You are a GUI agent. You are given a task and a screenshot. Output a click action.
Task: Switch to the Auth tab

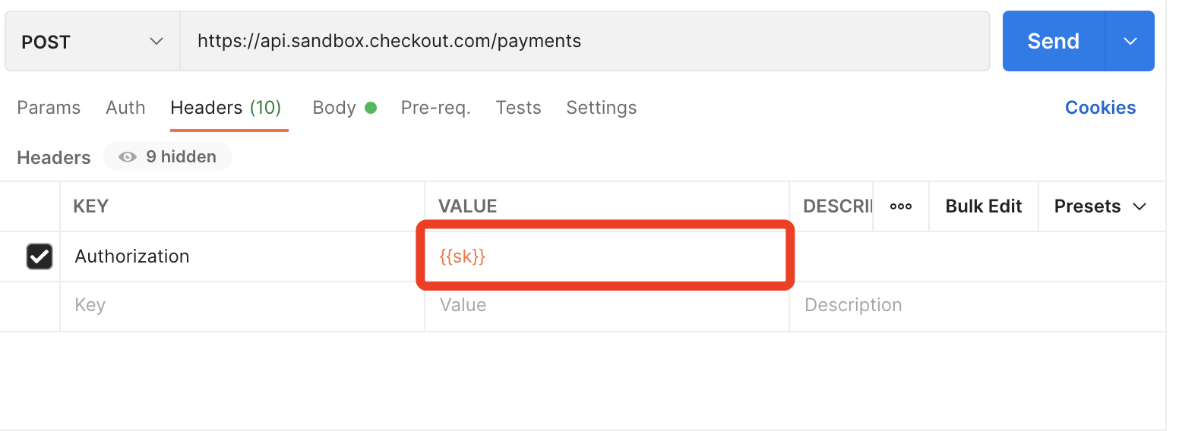(x=125, y=108)
